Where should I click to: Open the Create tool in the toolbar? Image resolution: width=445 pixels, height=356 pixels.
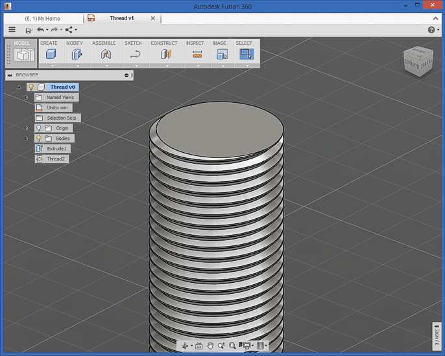[x=49, y=55]
